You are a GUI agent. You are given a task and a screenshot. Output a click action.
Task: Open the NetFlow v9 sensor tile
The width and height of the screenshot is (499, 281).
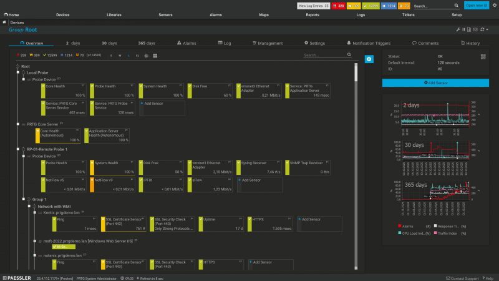(x=112, y=185)
